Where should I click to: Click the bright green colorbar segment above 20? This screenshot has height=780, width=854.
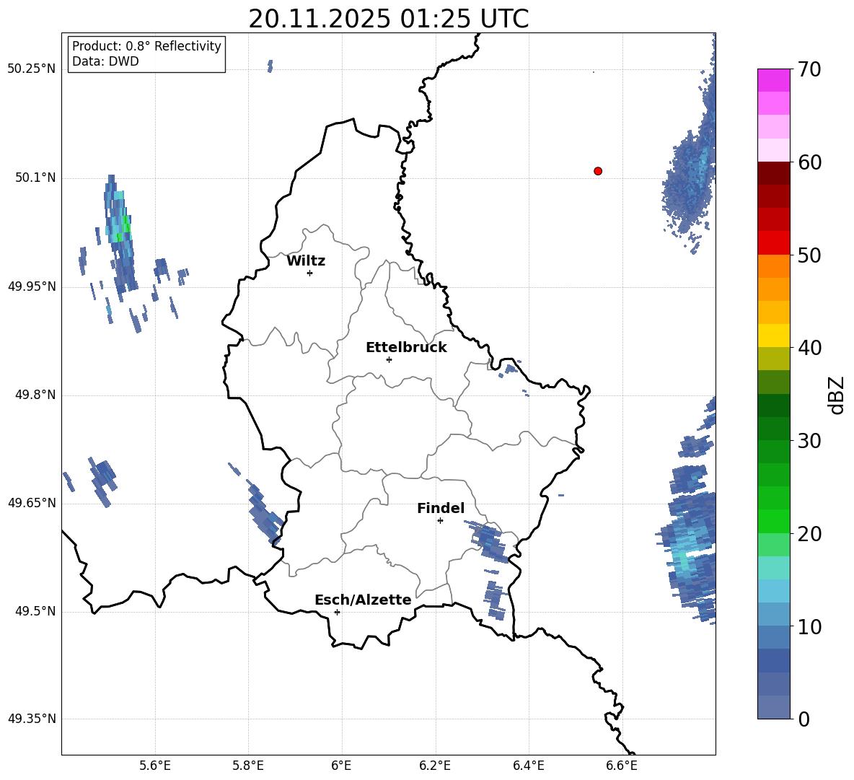click(773, 521)
